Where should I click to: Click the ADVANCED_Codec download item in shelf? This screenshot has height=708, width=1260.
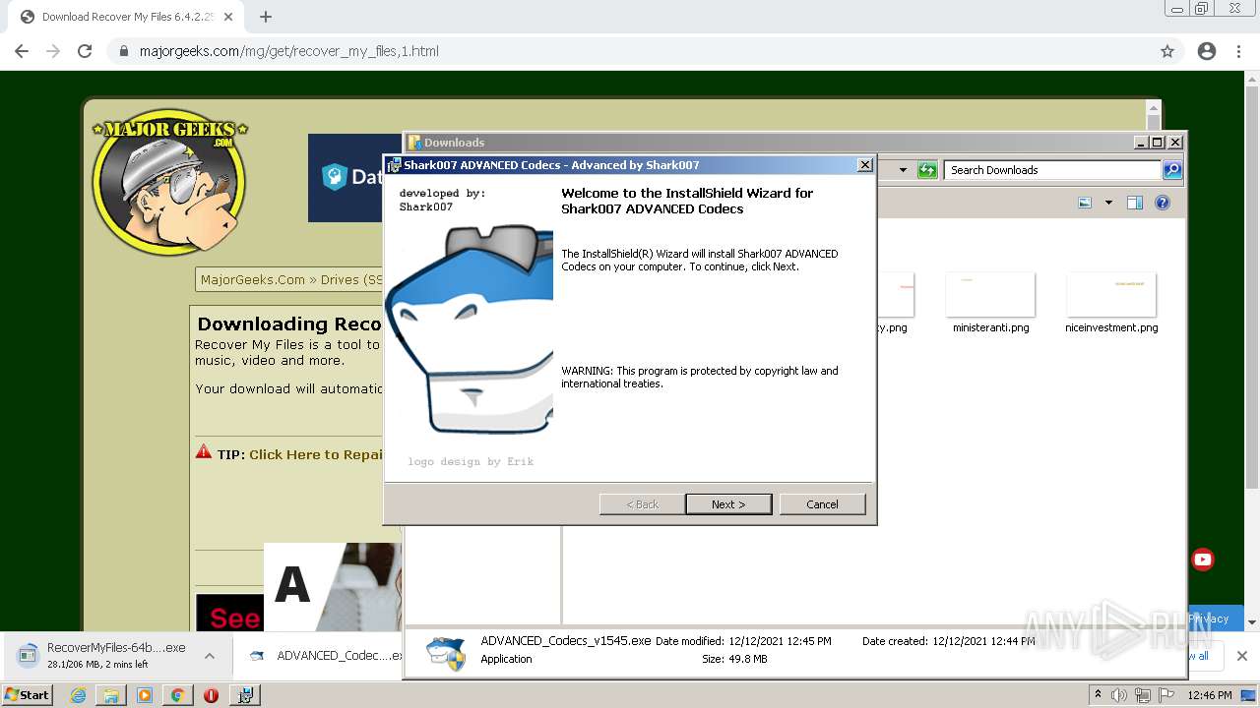pyautogui.click(x=323, y=655)
